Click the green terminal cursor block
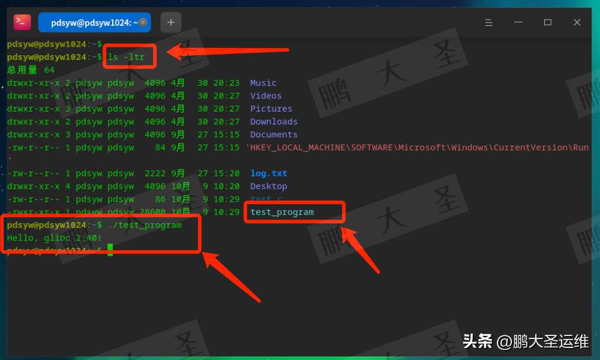The height and width of the screenshot is (360, 600). coord(110,250)
